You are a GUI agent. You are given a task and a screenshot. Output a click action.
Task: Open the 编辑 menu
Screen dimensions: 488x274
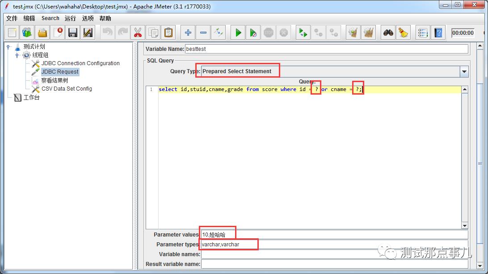tap(29, 18)
